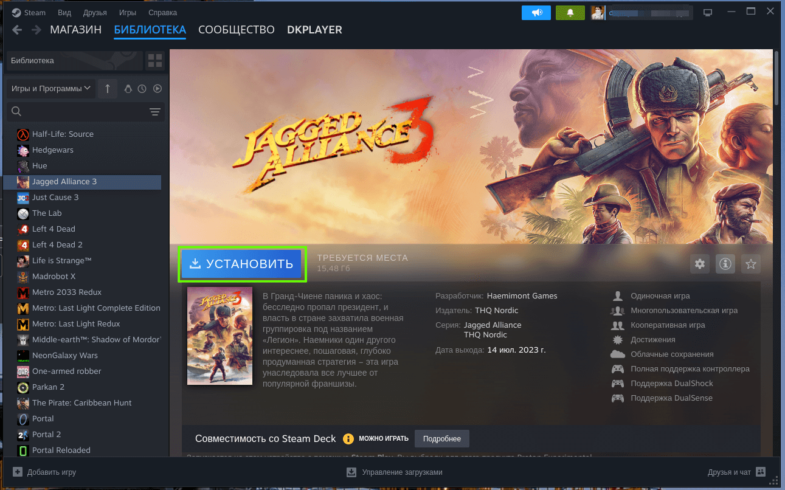785x490 pixels.
Task: Open the advanced filter options icon
Action: coord(155,112)
